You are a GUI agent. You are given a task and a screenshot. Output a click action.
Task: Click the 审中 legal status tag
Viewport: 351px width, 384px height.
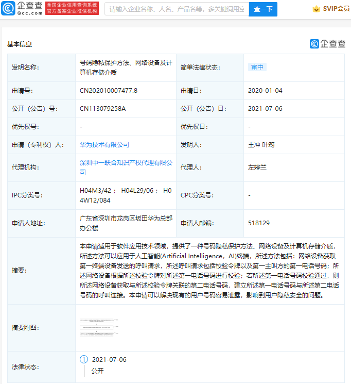pos(257,68)
